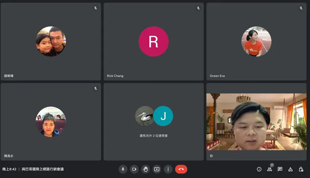Click the muted mic icon on Rick Chang tile
This screenshot has height=178, width=310.
click(x=198, y=8)
